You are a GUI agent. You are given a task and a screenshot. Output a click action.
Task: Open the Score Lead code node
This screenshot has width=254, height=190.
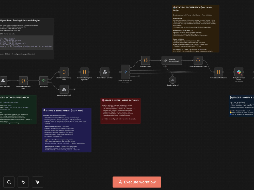tap(85, 72)
